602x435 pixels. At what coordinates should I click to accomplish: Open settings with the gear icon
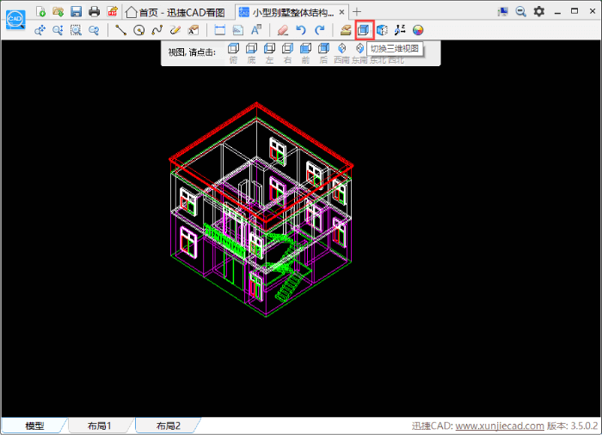(x=539, y=11)
